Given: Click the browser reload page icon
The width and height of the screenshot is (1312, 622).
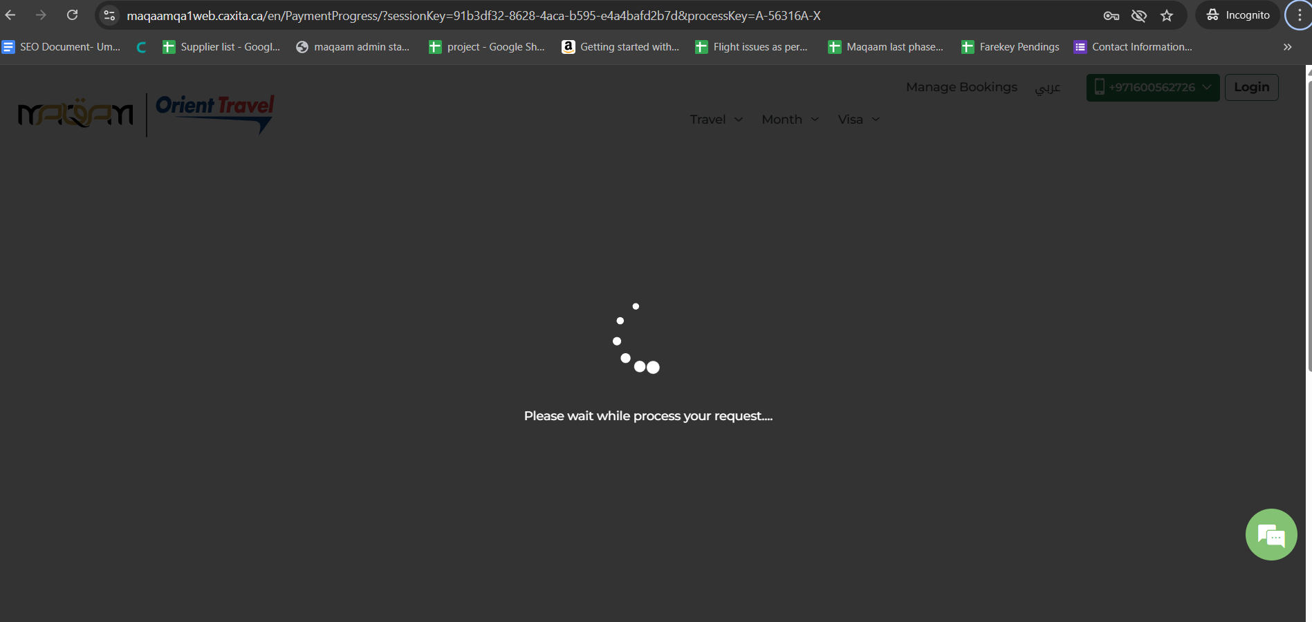Looking at the screenshot, I should [x=72, y=15].
